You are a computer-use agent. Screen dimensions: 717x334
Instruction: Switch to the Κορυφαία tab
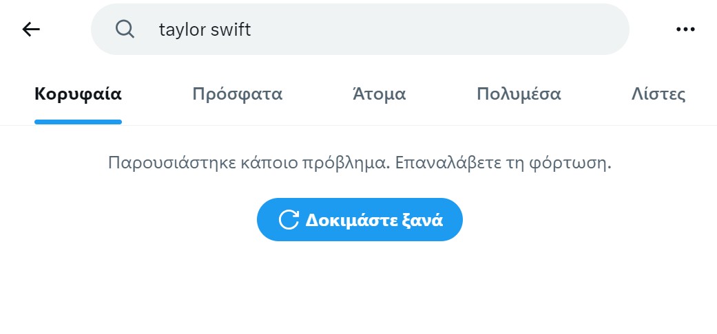79,94
